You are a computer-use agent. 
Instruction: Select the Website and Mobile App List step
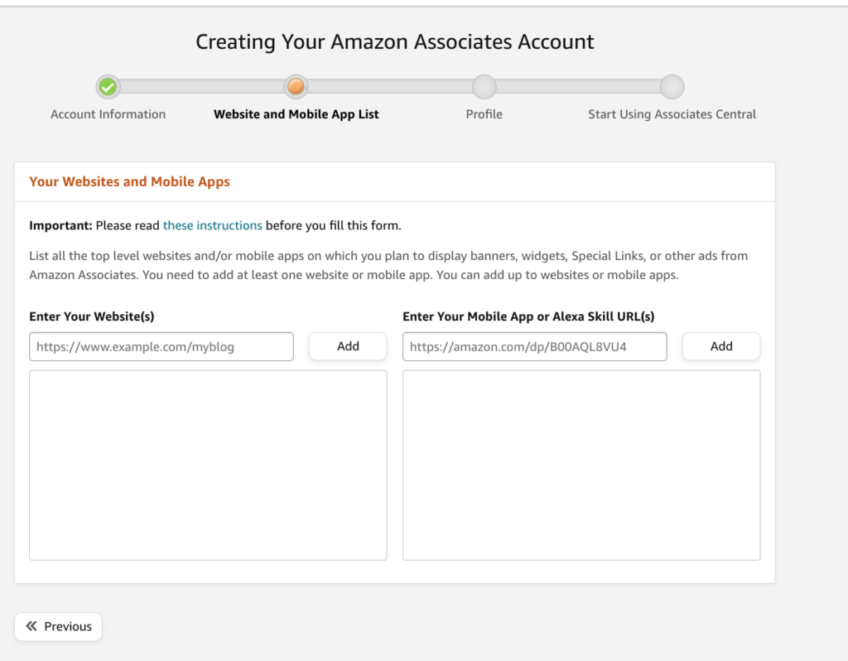[296, 114]
